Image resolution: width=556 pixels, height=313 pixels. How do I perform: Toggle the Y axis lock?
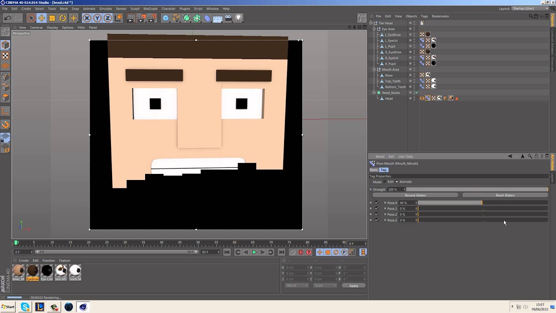point(97,18)
